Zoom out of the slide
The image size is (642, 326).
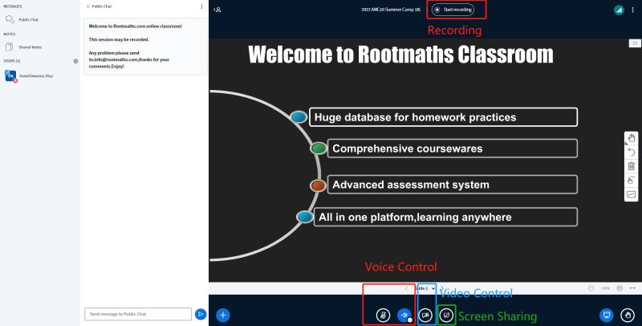pos(591,288)
